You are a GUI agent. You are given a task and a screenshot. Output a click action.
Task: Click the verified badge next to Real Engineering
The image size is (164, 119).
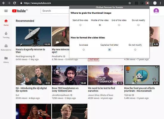[34, 56]
